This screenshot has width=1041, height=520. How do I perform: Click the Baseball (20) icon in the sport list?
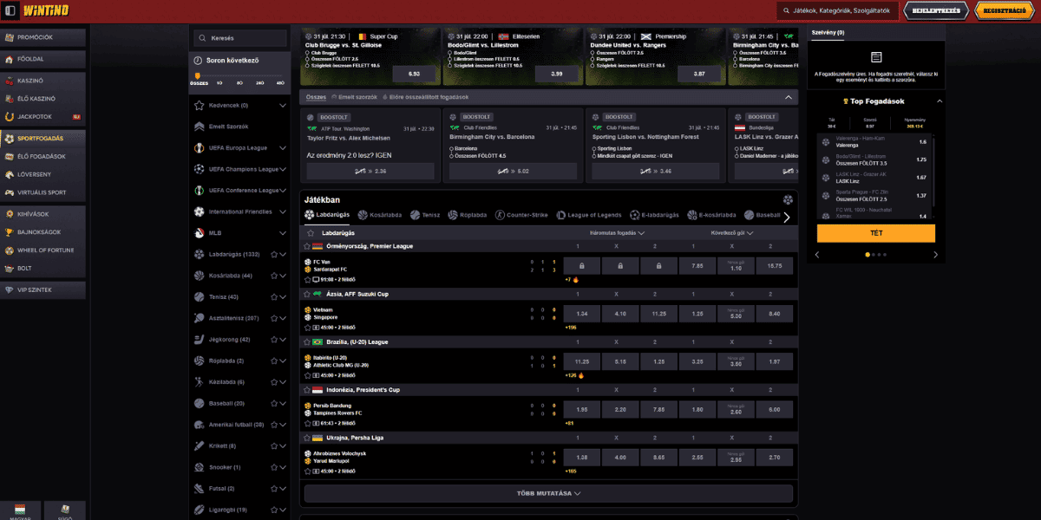(x=200, y=403)
